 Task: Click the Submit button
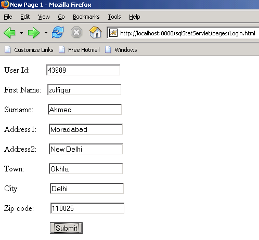pos(66,228)
